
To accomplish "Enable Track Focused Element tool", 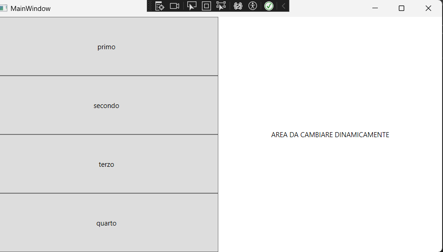I will point(221,6).
